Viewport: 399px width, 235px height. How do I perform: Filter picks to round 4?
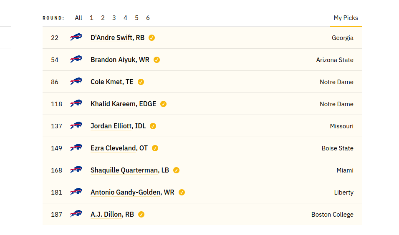[x=125, y=18]
